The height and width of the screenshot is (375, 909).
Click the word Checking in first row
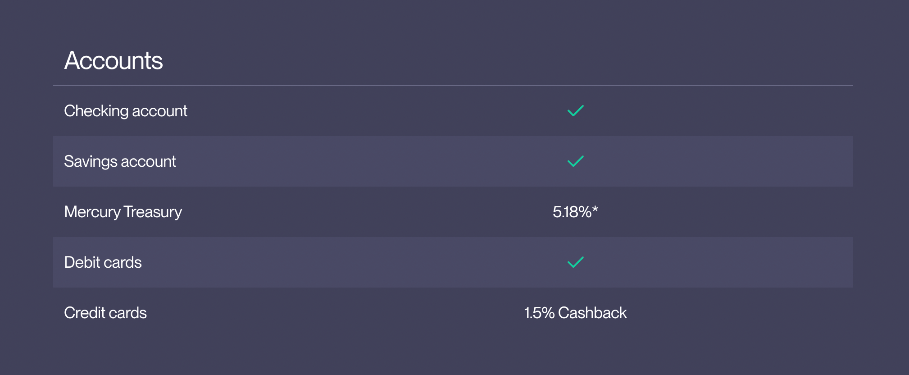[x=96, y=111]
